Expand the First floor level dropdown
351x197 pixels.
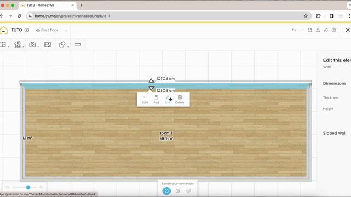point(66,30)
